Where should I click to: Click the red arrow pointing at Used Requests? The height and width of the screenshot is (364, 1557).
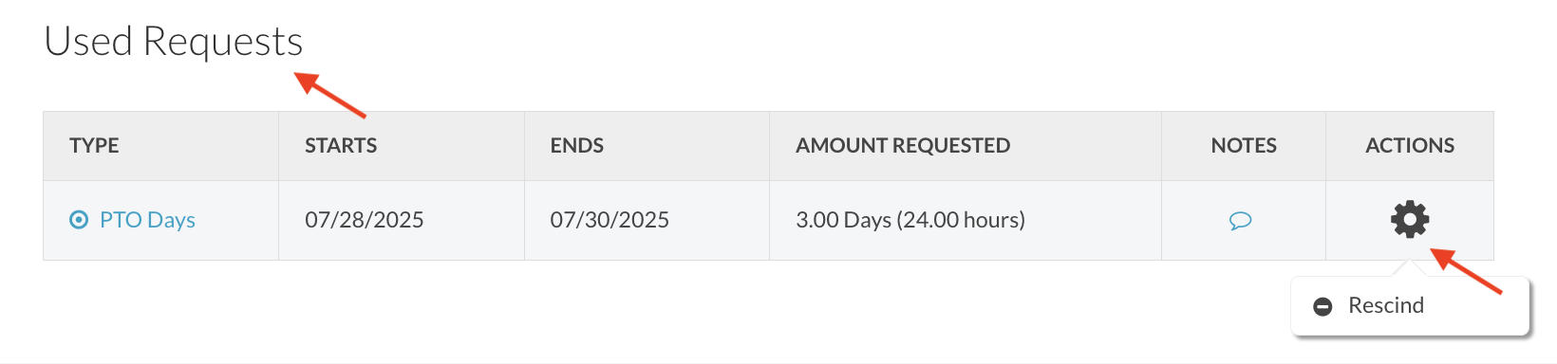330,95
